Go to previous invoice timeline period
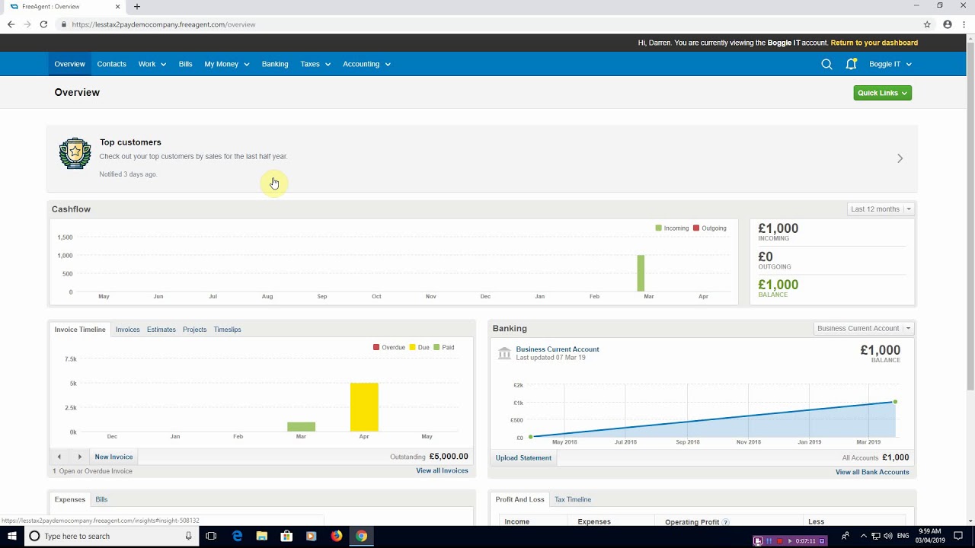The width and height of the screenshot is (975, 548). (59, 457)
